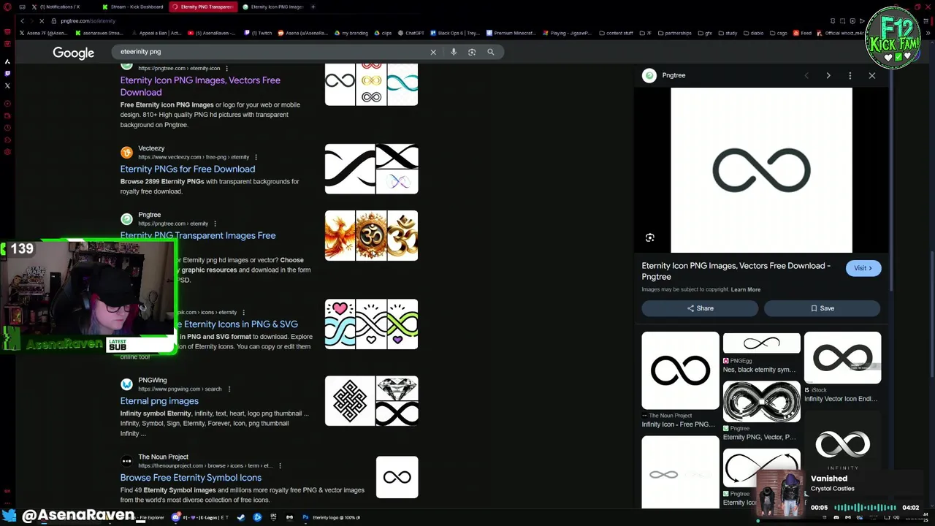The image size is (935, 526).
Task: Clear the Google search box text
Action: tap(433, 52)
